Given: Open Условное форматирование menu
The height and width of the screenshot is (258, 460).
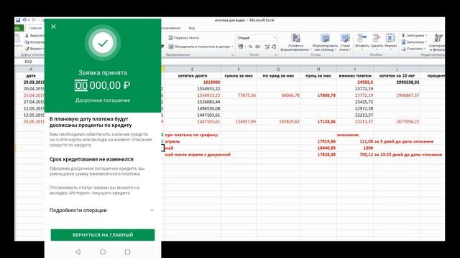Looking at the screenshot, I should (x=295, y=42).
